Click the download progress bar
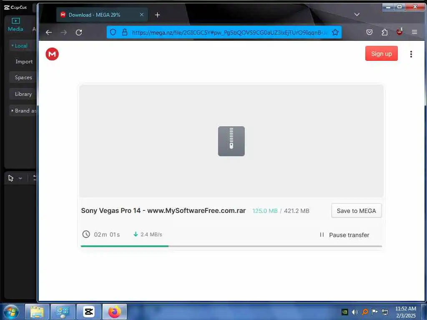Screen dimensions: 427x320 [231, 246]
